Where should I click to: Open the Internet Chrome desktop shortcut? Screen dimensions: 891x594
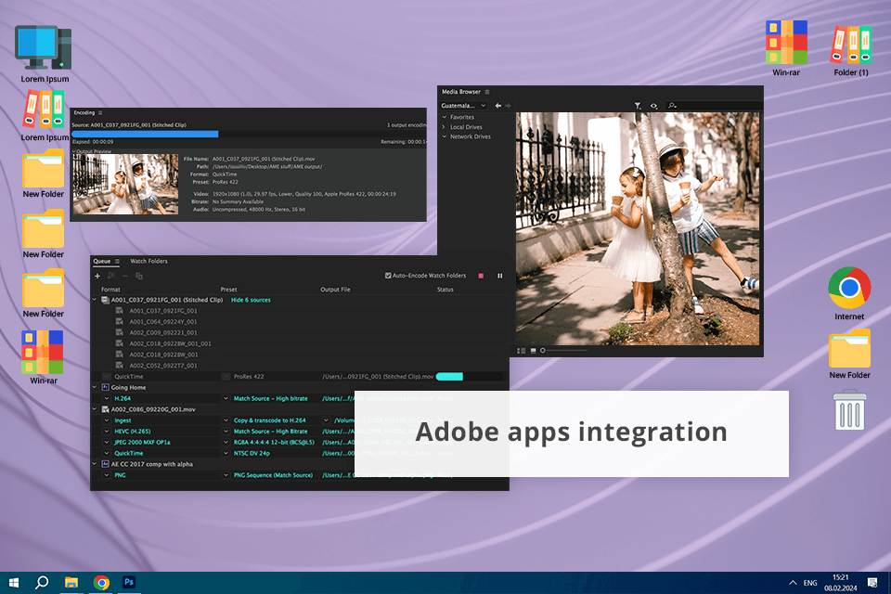[x=849, y=294]
